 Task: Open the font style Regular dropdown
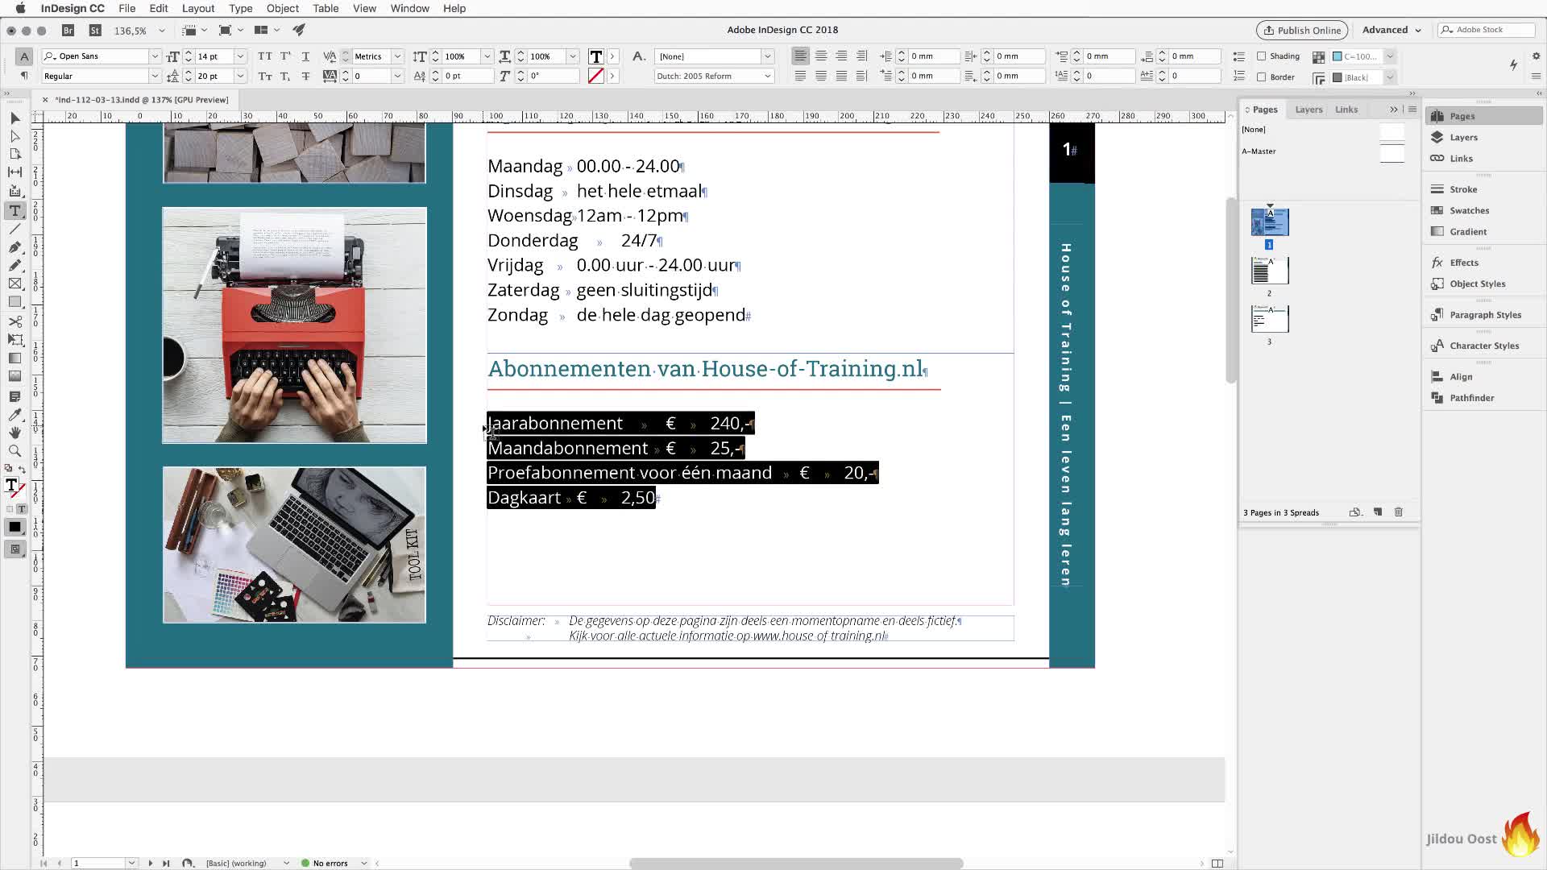pos(155,76)
